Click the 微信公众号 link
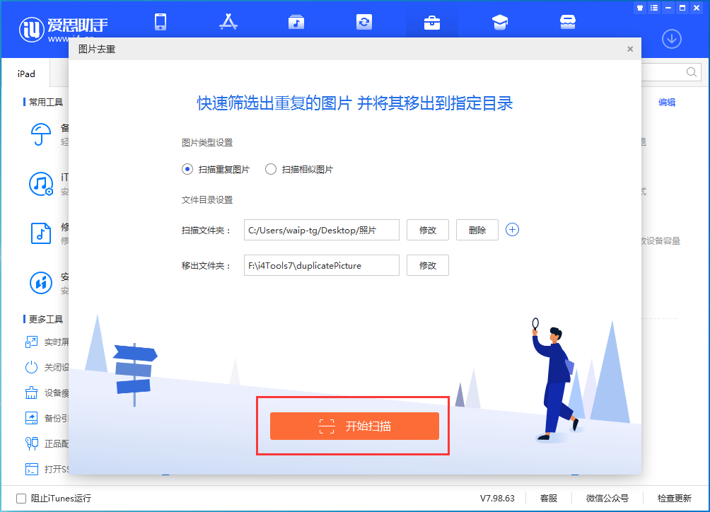 pos(607,499)
